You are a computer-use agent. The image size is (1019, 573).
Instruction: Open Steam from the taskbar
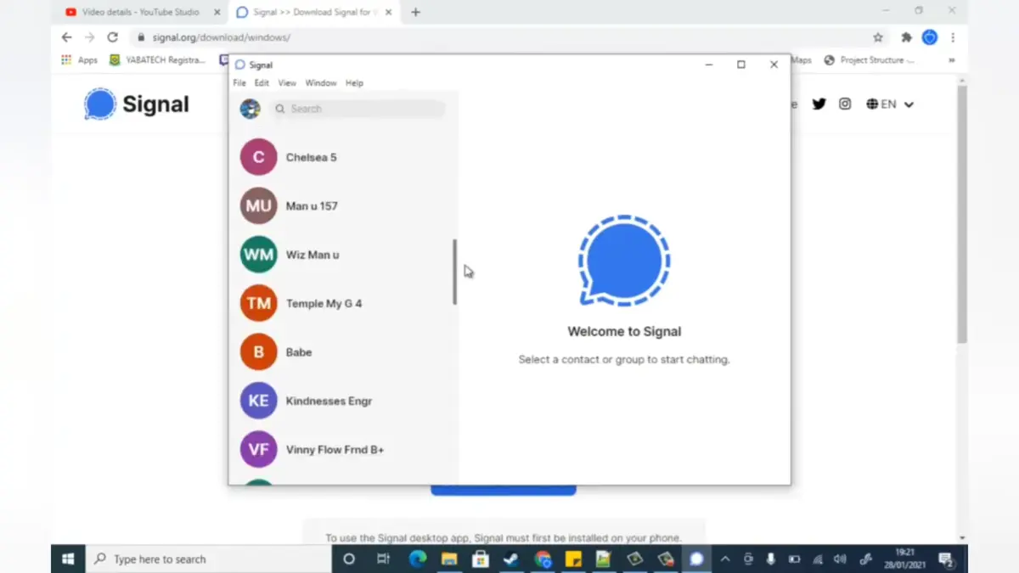(x=511, y=559)
